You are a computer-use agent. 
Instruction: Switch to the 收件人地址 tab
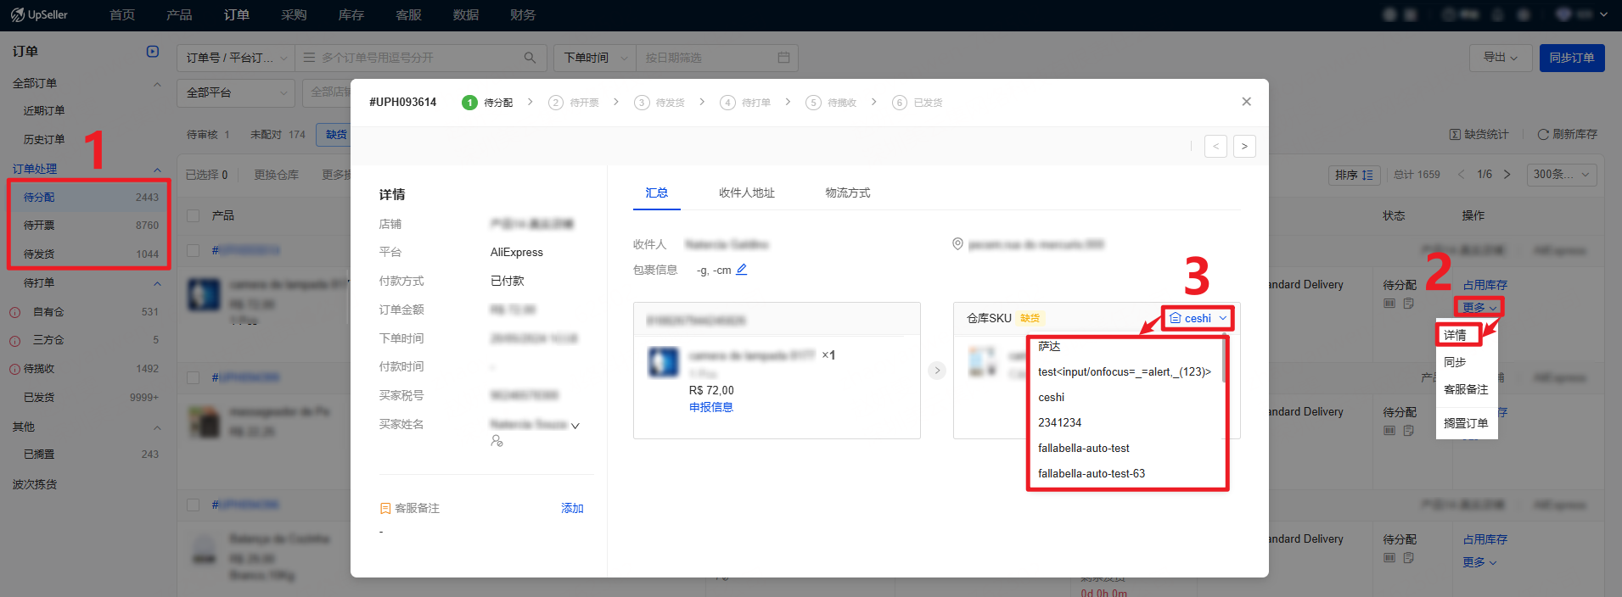746,193
